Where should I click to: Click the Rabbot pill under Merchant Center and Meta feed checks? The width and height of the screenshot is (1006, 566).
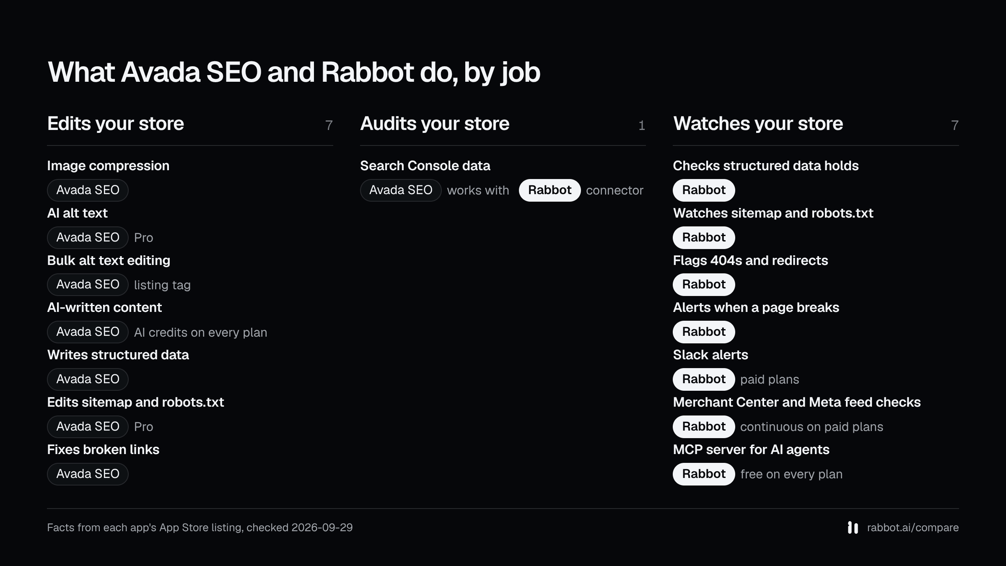tap(704, 427)
